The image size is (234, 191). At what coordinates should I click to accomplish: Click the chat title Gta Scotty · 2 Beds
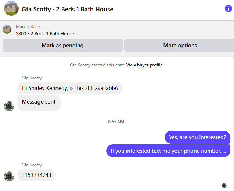tap(68, 9)
